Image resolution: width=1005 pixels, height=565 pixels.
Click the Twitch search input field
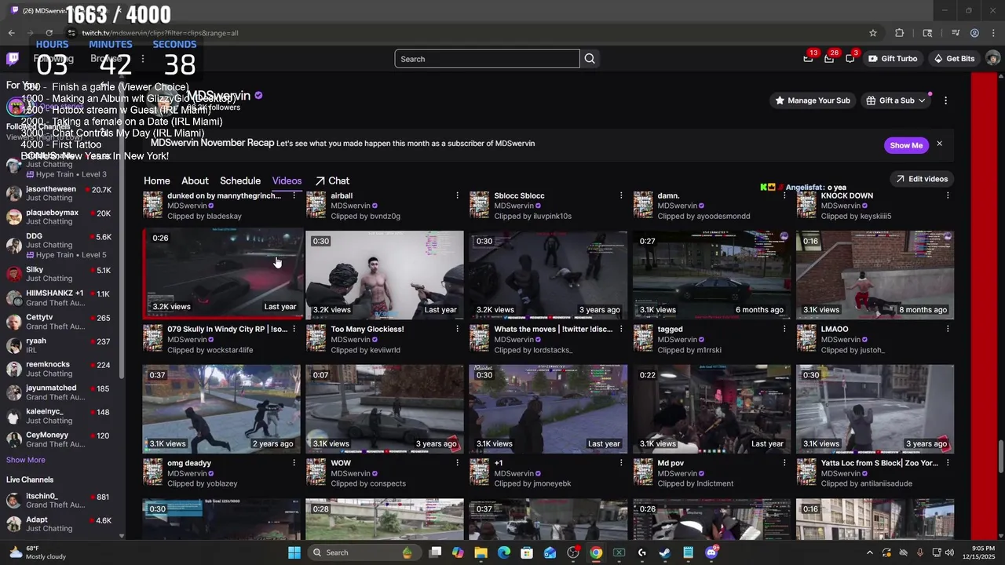pos(487,59)
